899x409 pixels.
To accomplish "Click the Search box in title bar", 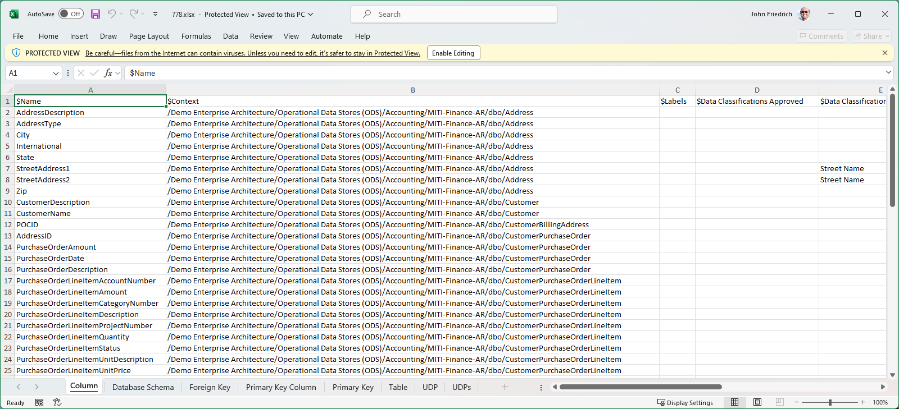I will pos(454,14).
